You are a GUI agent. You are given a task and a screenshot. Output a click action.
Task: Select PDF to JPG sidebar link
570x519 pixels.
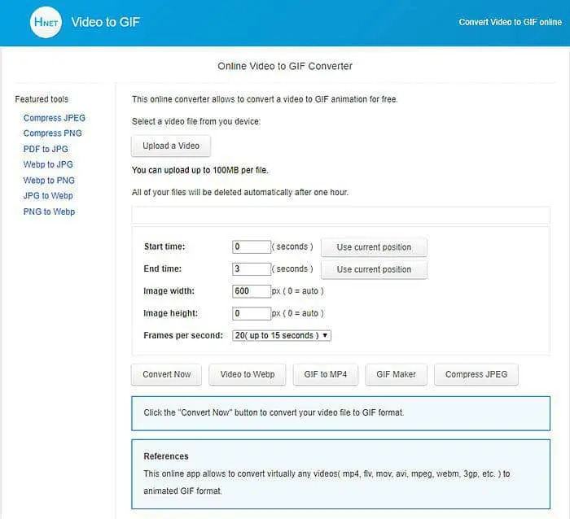tap(46, 149)
